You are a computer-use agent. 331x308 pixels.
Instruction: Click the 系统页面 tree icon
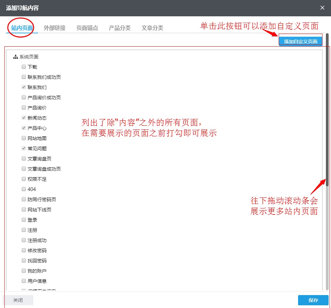15,57
